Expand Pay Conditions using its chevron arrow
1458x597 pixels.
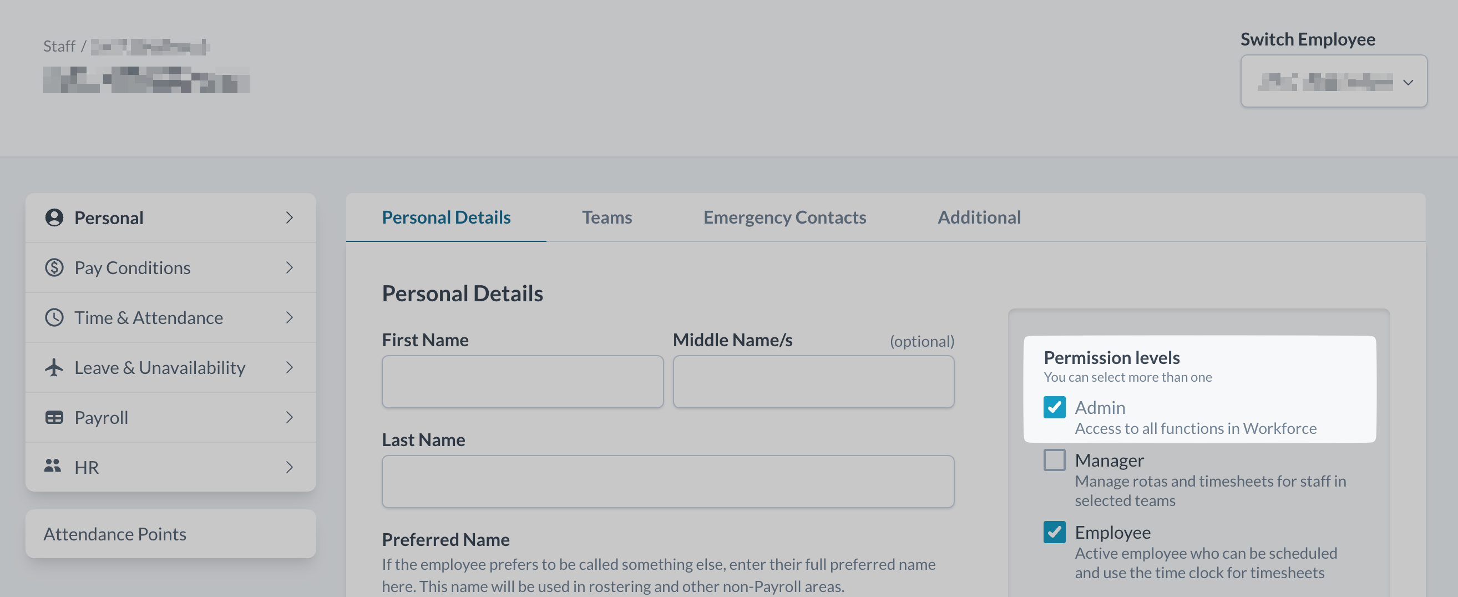pyautogui.click(x=289, y=267)
